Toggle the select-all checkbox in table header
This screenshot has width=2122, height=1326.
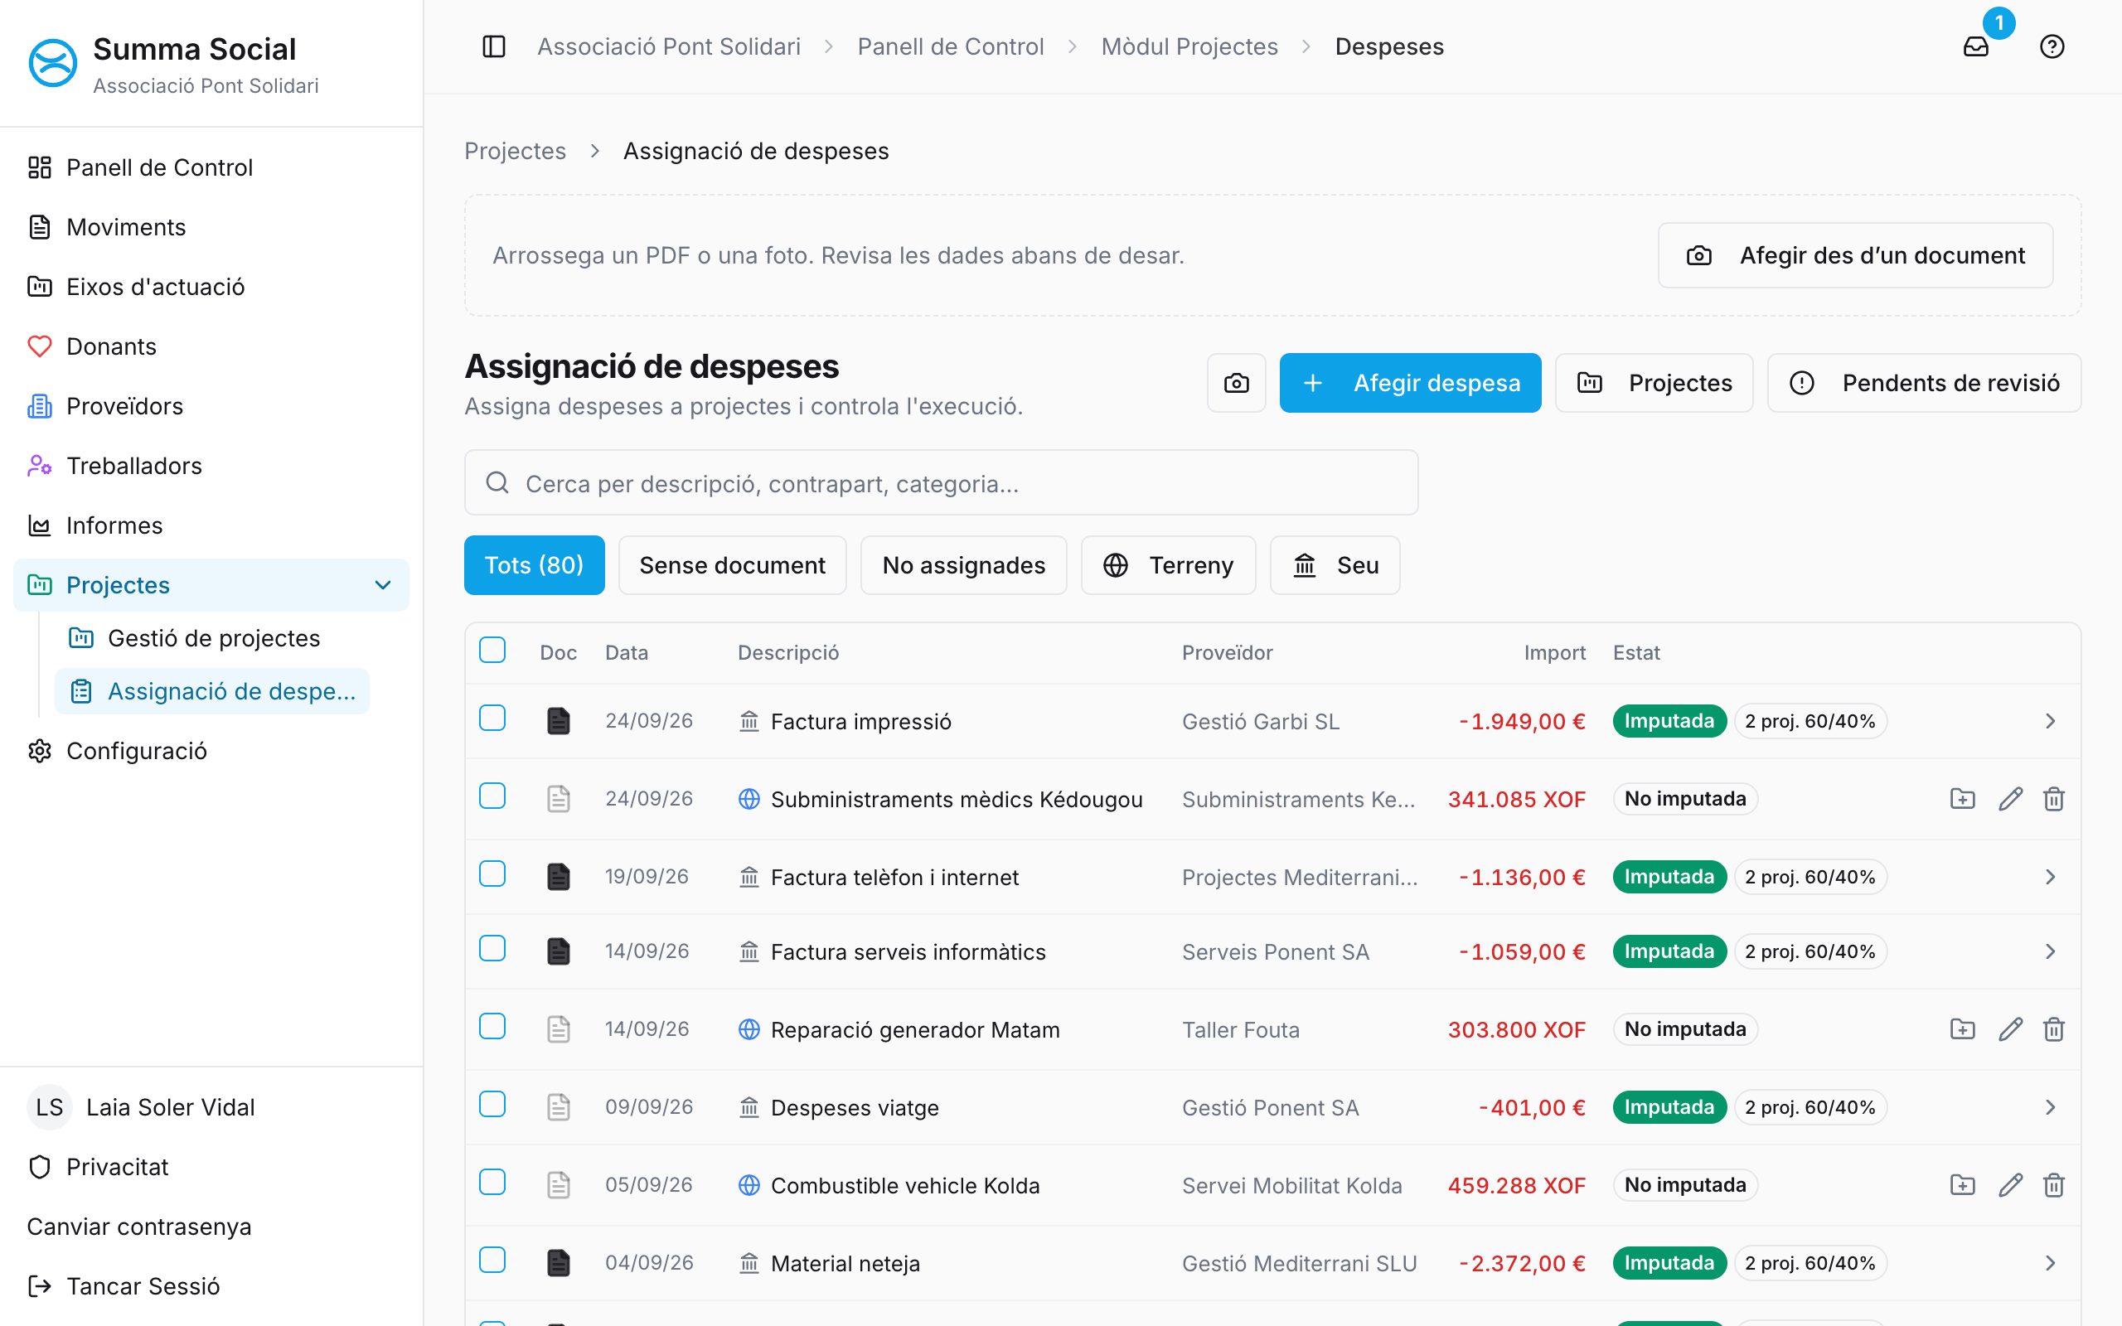[493, 650]
